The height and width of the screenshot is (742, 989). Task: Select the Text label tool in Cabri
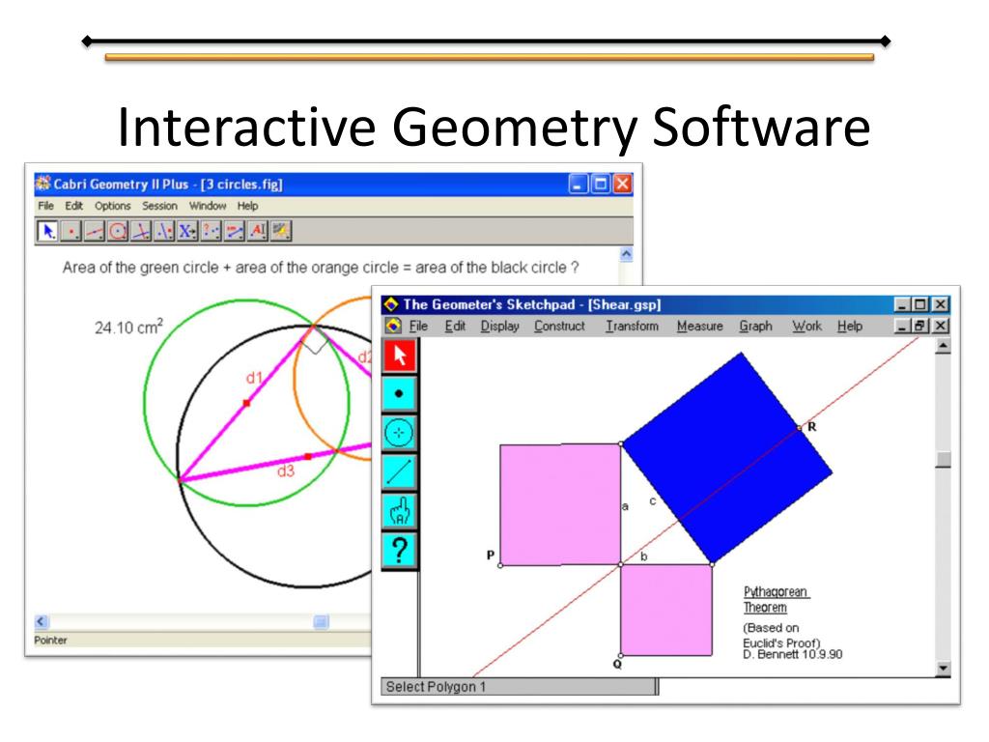(257, 232)
